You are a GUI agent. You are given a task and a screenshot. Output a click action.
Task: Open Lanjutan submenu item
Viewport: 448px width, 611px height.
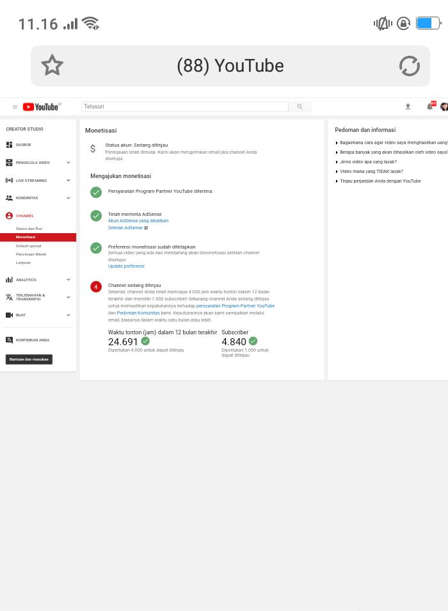[x=23, y=263]
